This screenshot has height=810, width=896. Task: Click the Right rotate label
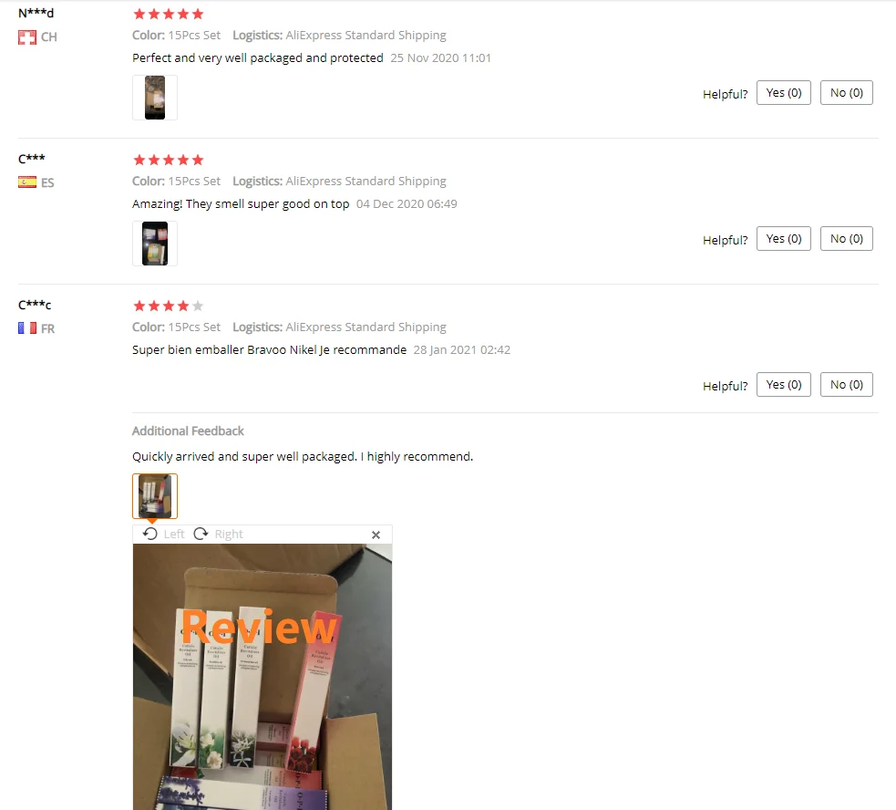229,535
